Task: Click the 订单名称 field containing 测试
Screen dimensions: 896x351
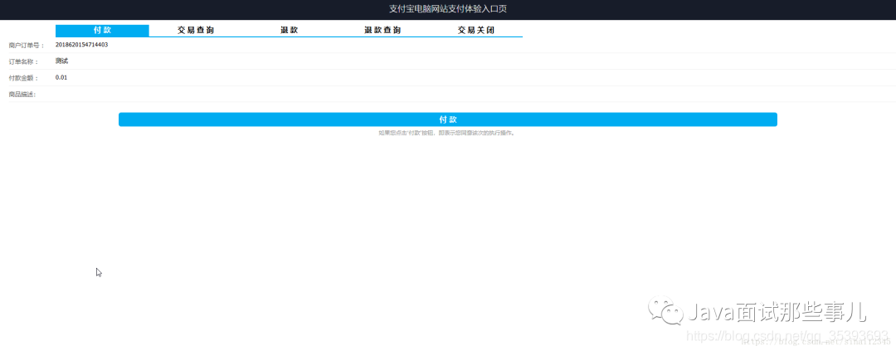Action: (475, 61)
